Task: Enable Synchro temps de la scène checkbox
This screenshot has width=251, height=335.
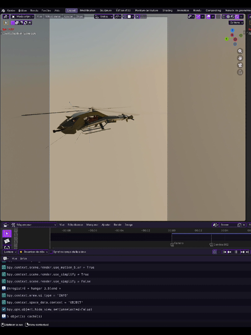Action: tap(51, 252)
